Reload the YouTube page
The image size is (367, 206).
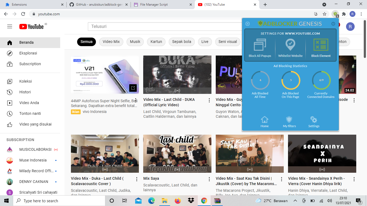coord(23,14)
